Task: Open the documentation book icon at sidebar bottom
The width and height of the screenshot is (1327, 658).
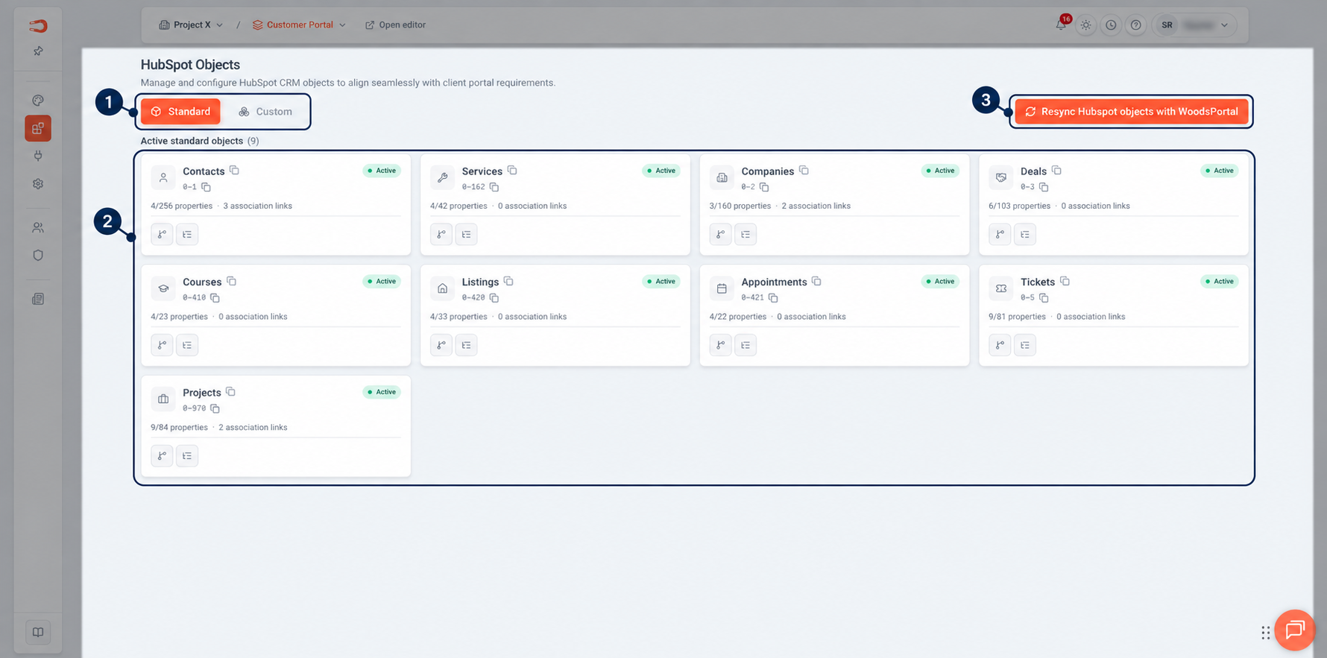Action: click(x=38, y=632)
